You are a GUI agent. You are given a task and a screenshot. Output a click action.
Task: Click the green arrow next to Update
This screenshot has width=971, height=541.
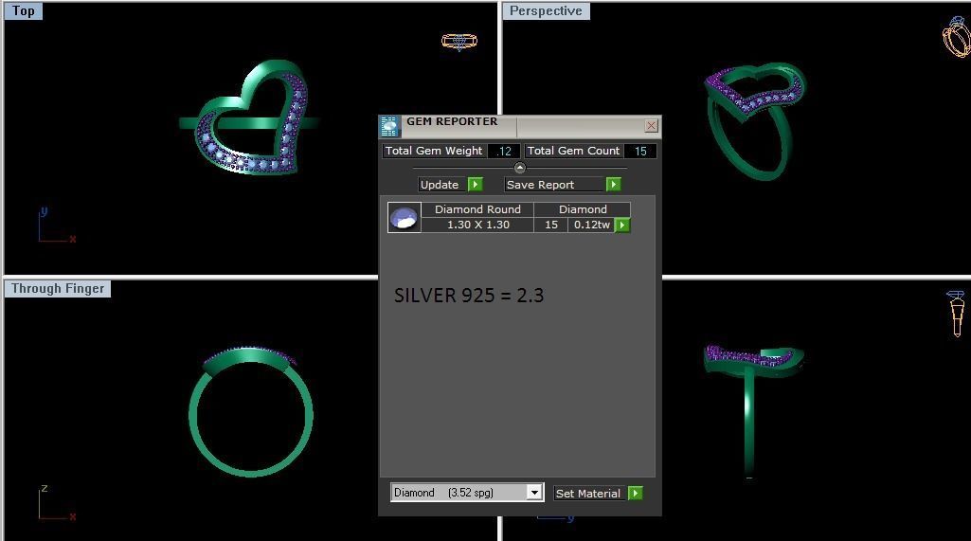[x=475, y=184]
